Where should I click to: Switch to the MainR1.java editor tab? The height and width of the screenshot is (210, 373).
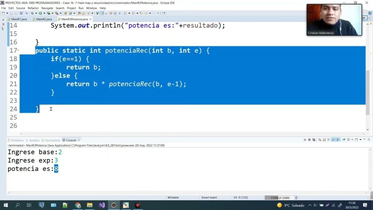pyautogui.click(x=19, y=19)
